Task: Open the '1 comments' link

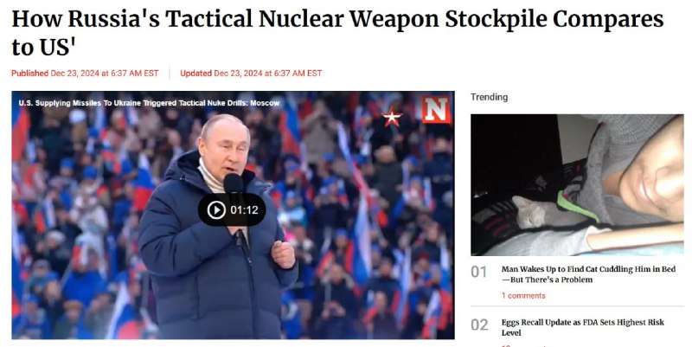Action: point(523,296)
